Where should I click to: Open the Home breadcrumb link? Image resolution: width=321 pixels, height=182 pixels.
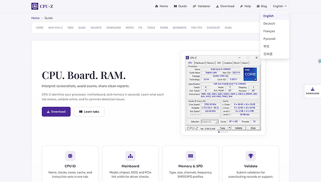click(x=35, y=18)
